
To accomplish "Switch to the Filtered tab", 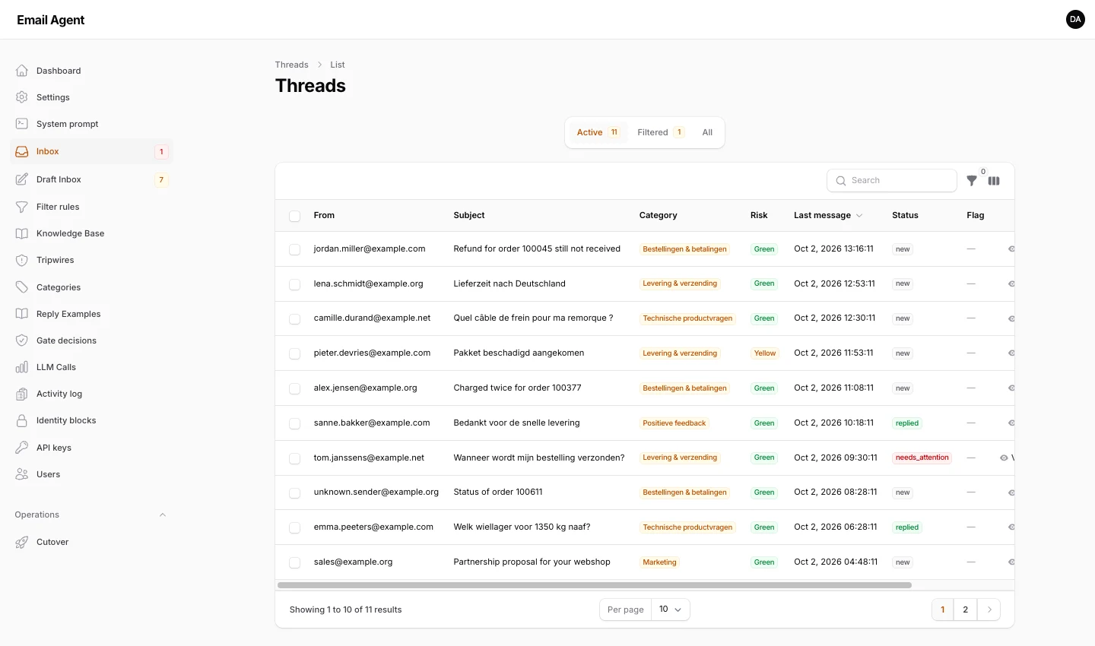I will (x=660, y=132).
